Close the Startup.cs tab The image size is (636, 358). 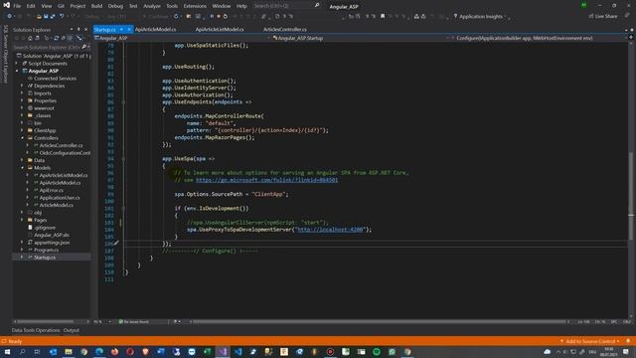point(129,29)
